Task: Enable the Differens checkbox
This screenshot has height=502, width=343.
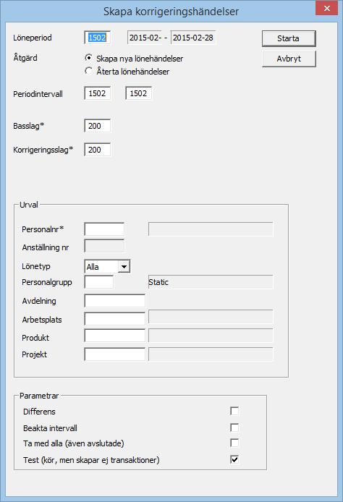Action: (234, 411)
